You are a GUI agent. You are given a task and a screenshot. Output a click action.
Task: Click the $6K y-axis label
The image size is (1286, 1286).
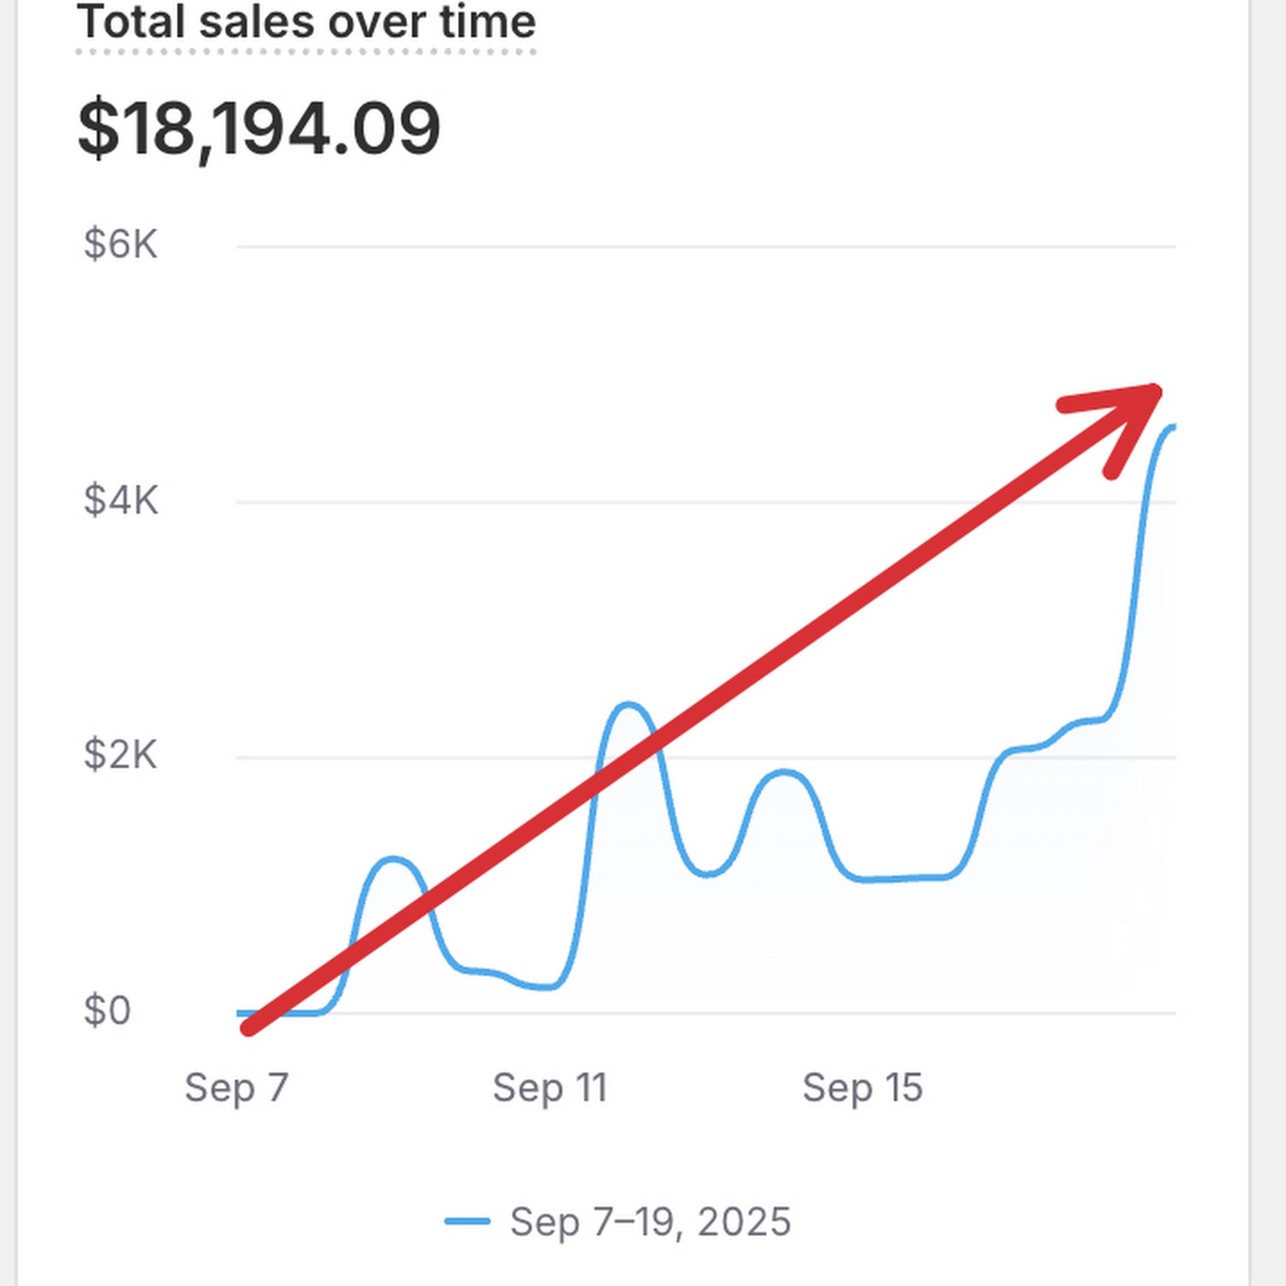(121, 244)
